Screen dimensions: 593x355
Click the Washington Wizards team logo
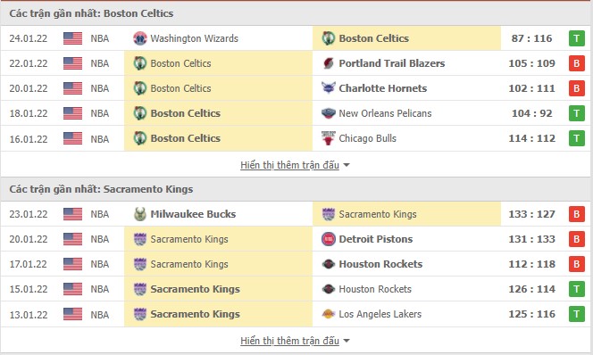pyautogui.click(x=140, y=38)
